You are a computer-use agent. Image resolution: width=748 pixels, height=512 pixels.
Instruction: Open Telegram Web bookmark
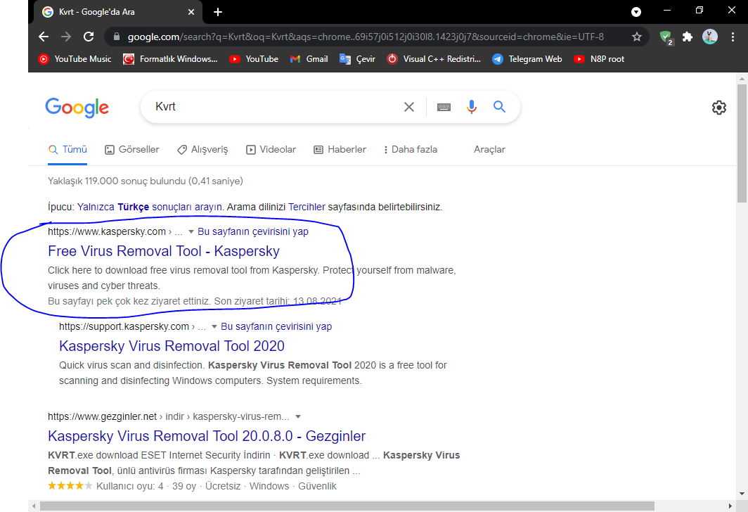[x=527, y=59]
